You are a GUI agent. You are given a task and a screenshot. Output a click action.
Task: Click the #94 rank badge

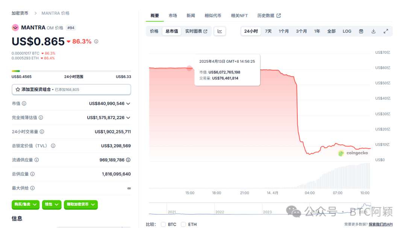(x=71, y=28)
